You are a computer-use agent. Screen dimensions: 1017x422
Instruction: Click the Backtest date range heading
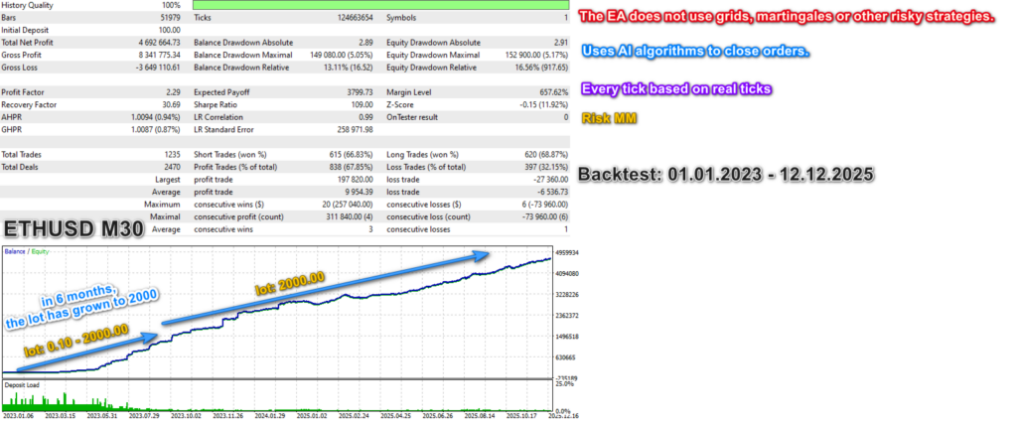(725, 175)
